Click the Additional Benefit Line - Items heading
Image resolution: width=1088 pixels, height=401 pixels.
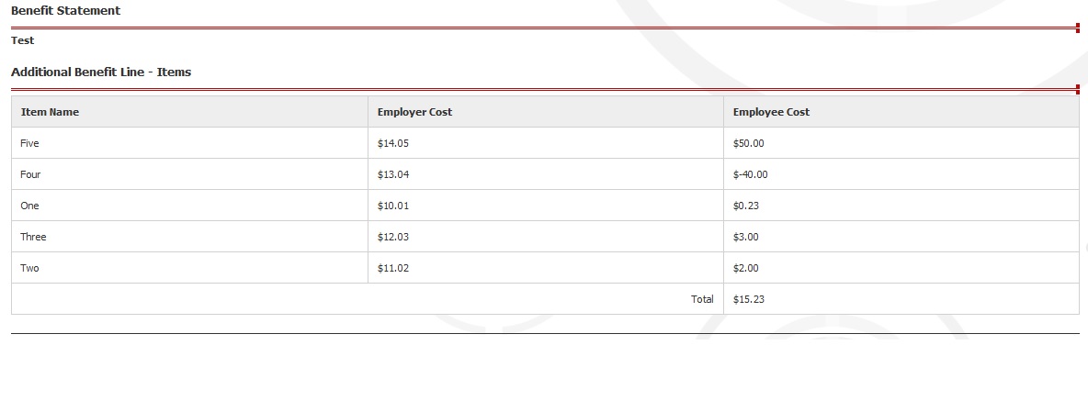[101, 72]
